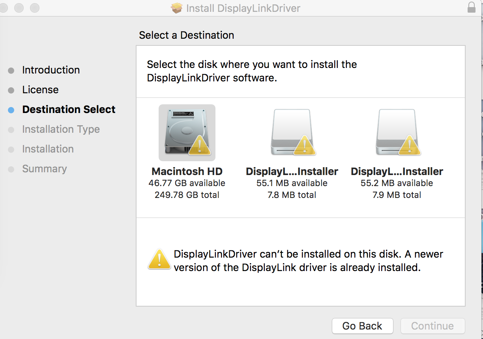
Task: Select the Introduction step in the sidebar
Action: pyautogui.click(x=51, y=70)
